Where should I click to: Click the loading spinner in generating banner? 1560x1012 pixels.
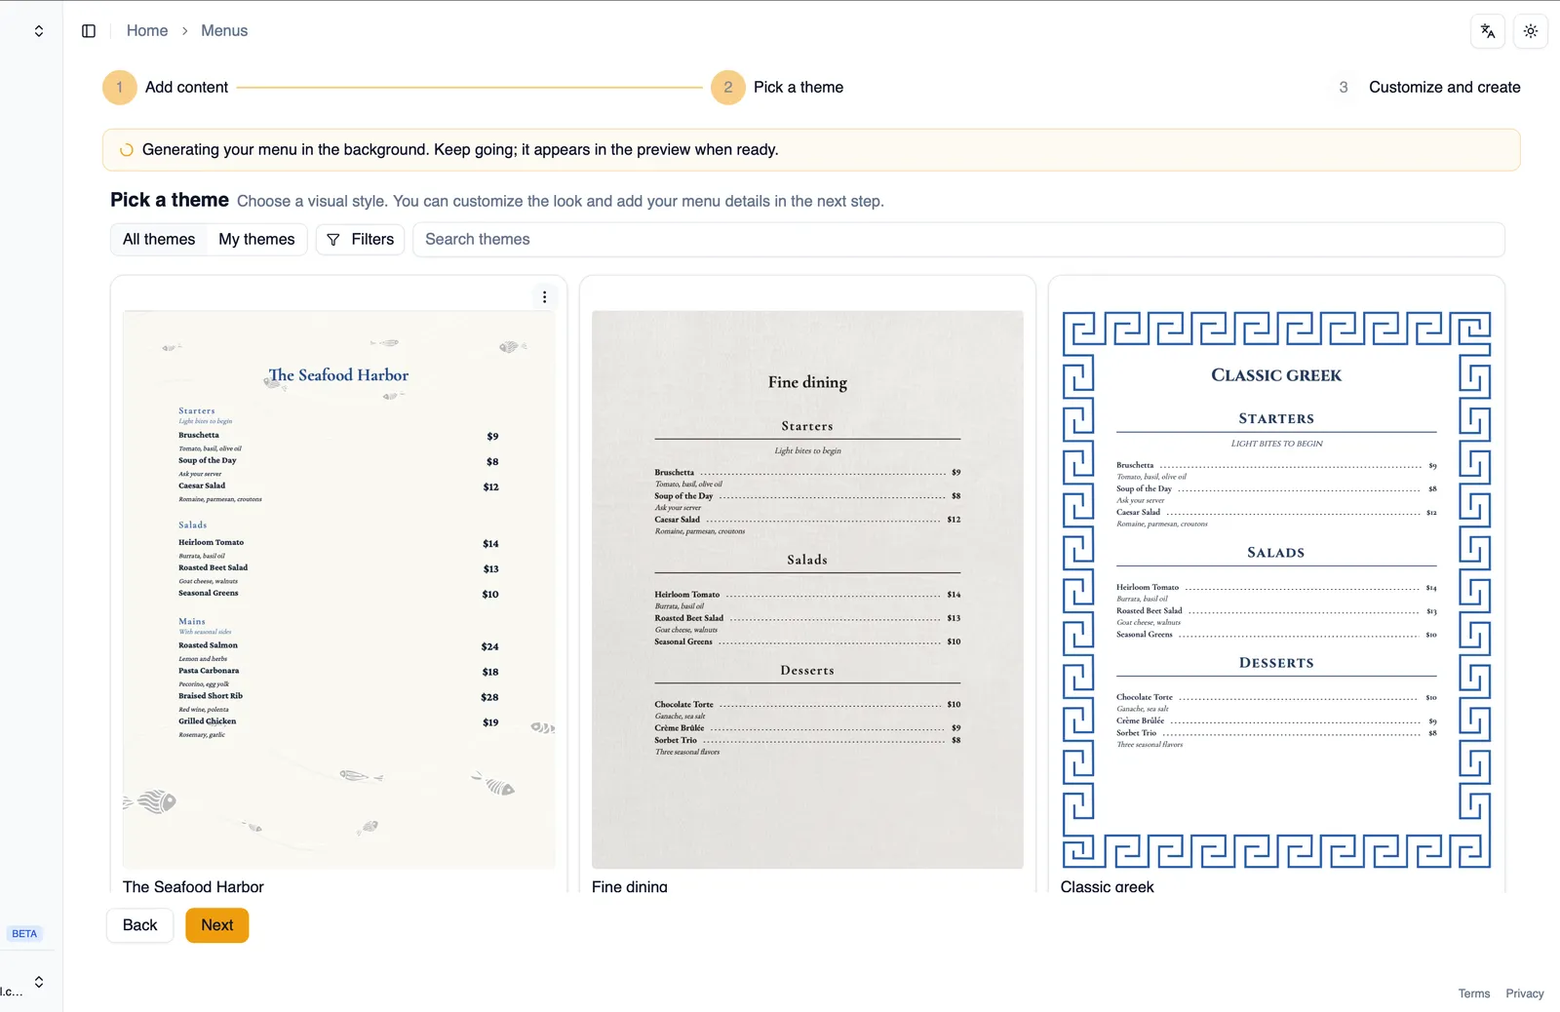(127, 150)
